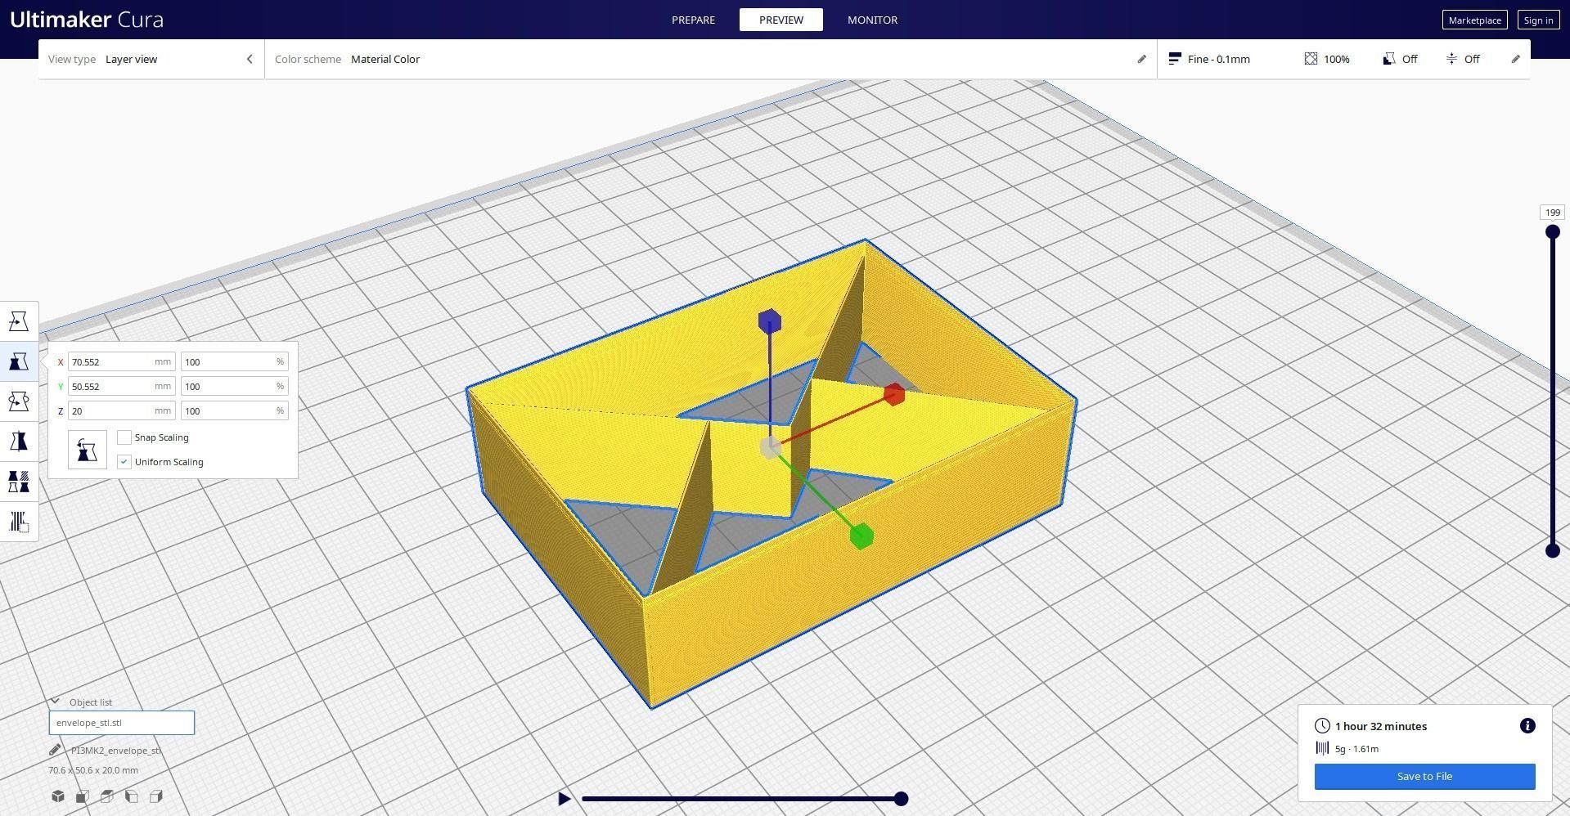Open print settings pencil icon
The width and height of the screenshot is (1570, 816).
pos(1515,59)
